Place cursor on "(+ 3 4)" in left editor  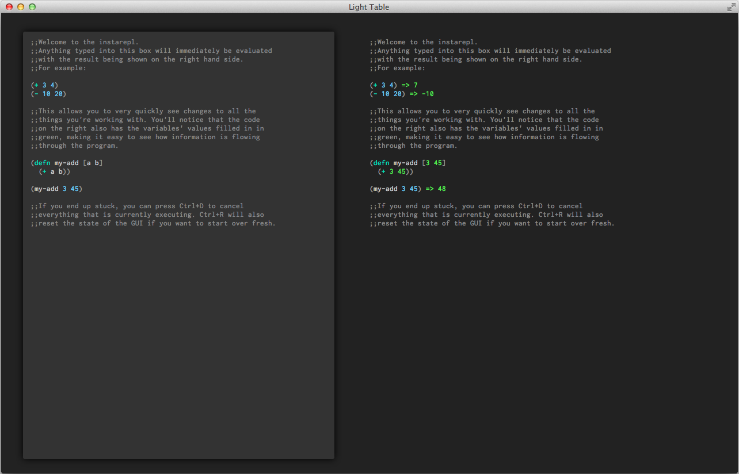[44, 85]
